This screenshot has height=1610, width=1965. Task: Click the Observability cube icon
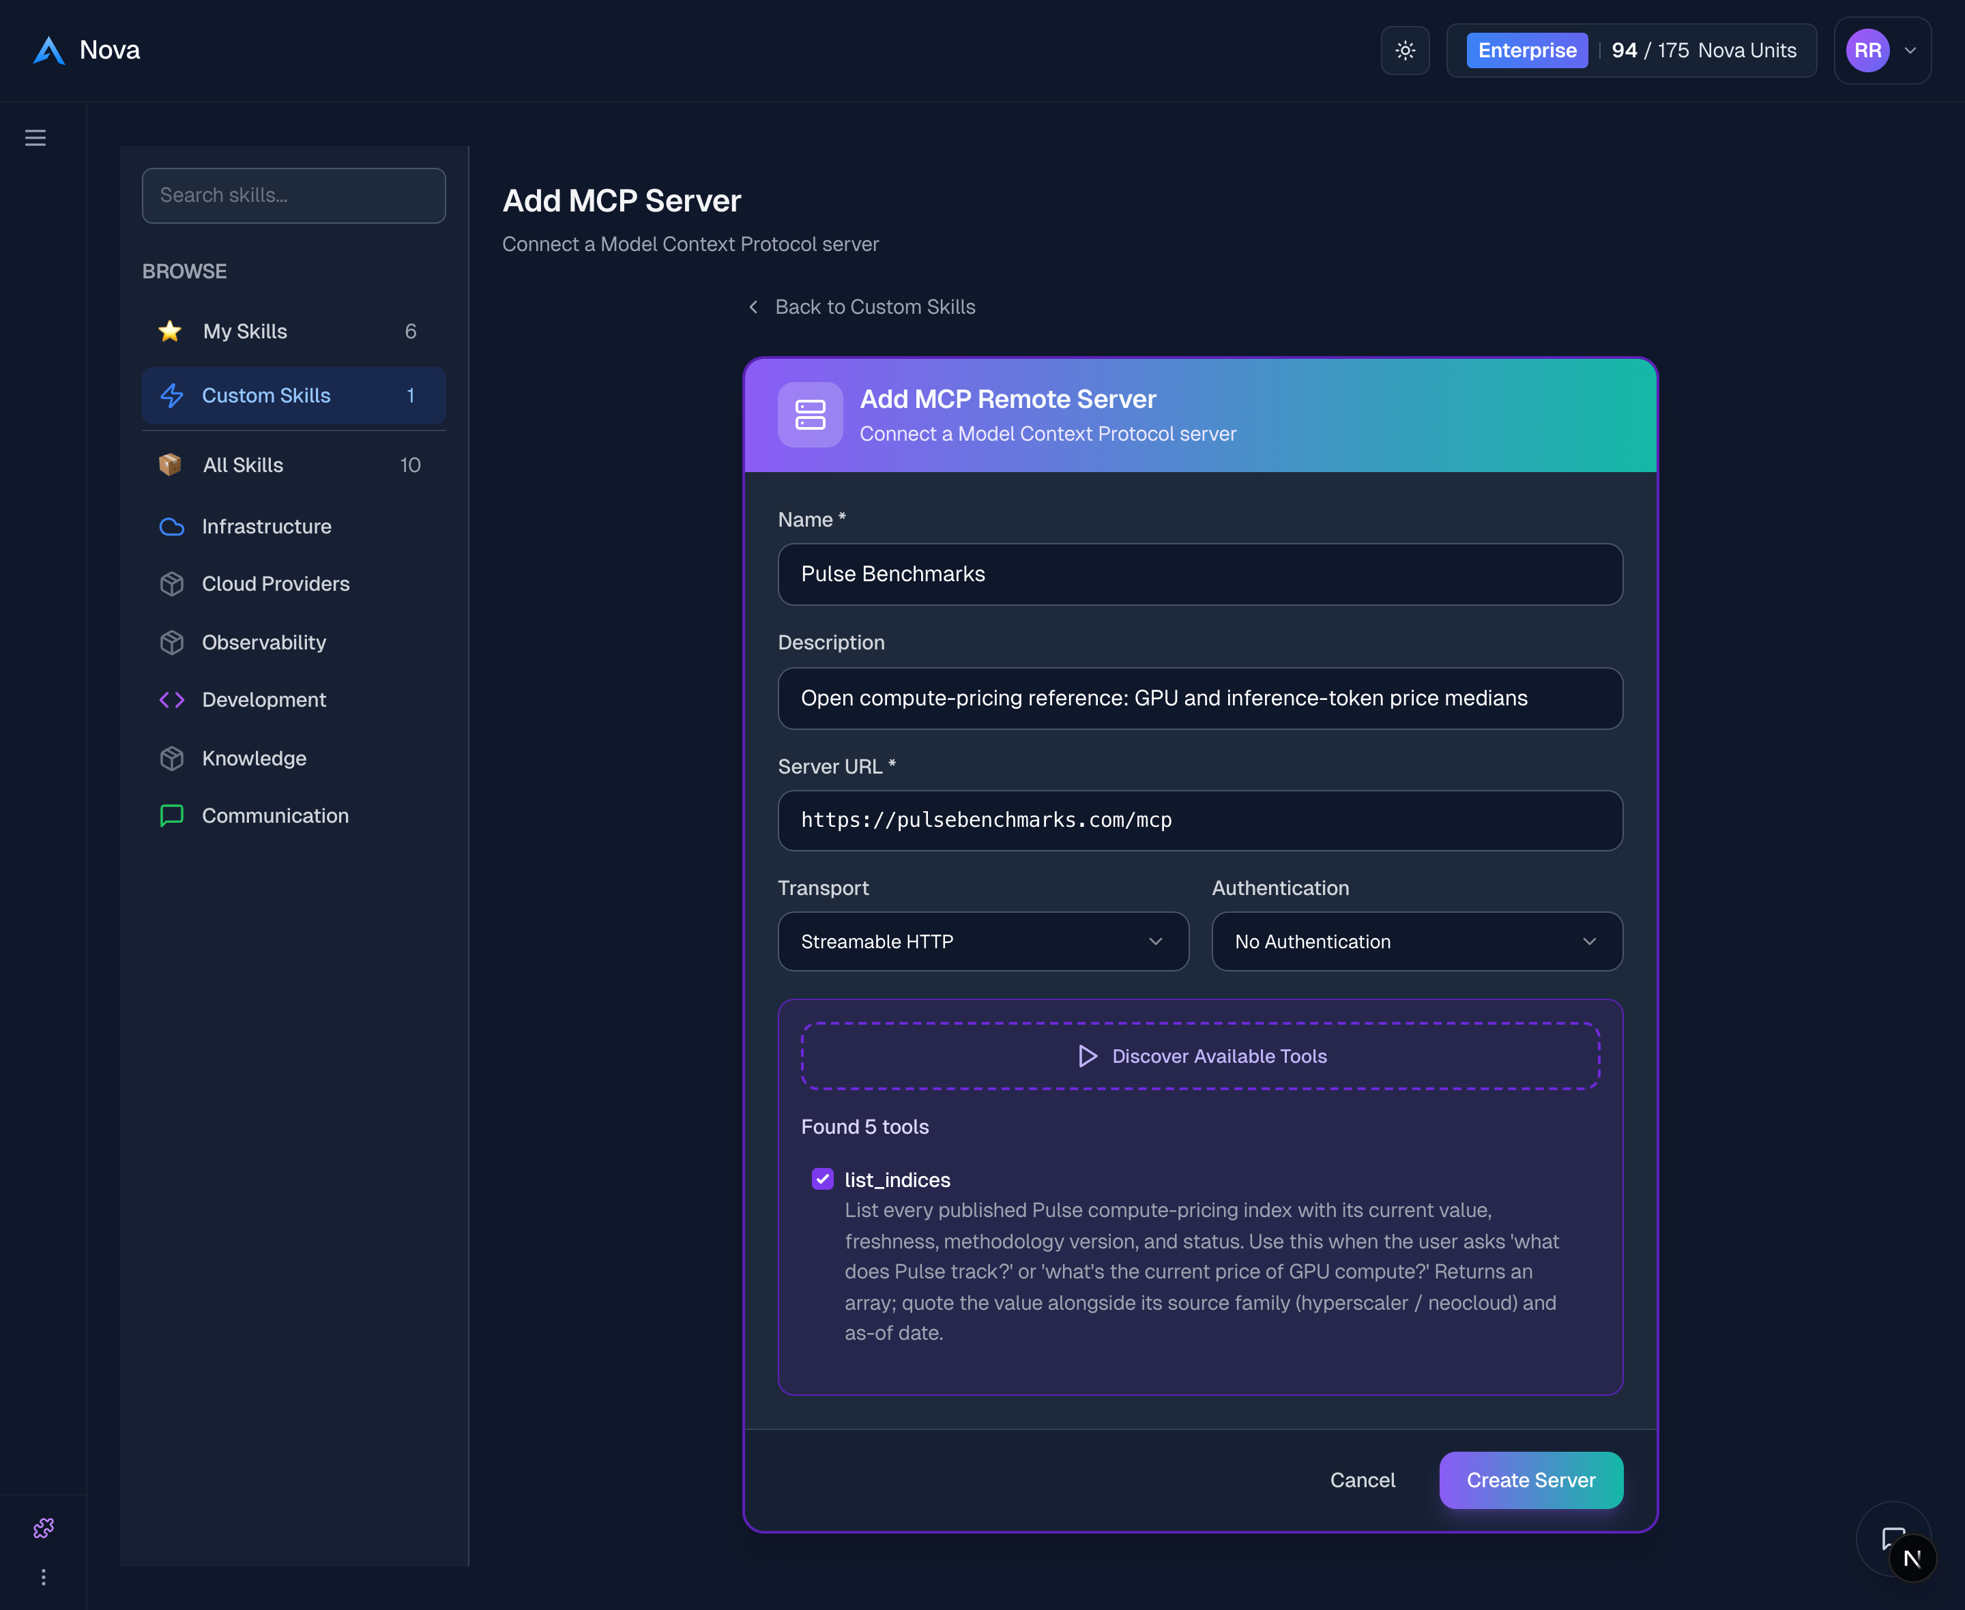[x=171, y=643]
